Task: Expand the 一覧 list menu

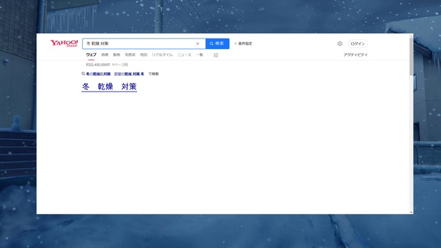Action: pyautogui.click(x=199, y=55)
